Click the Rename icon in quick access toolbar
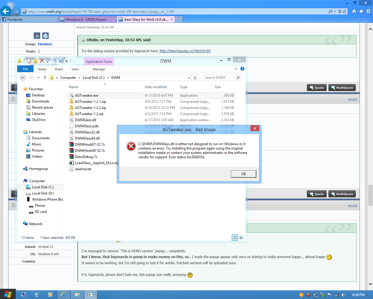 pyautogui.click(x=61, y=61)
